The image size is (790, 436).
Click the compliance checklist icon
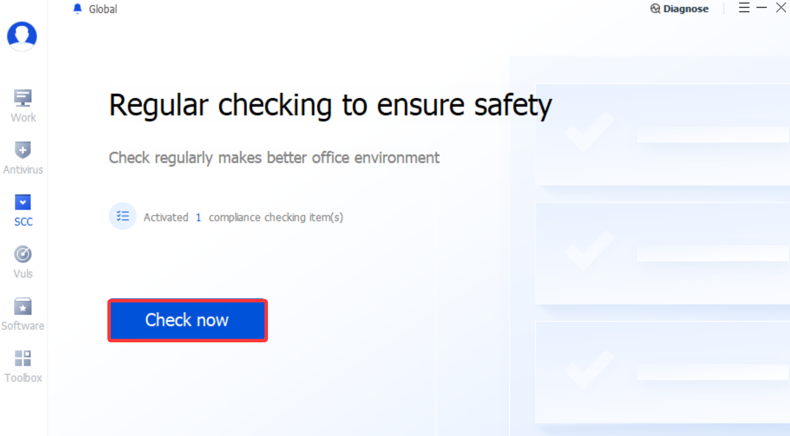123,216
